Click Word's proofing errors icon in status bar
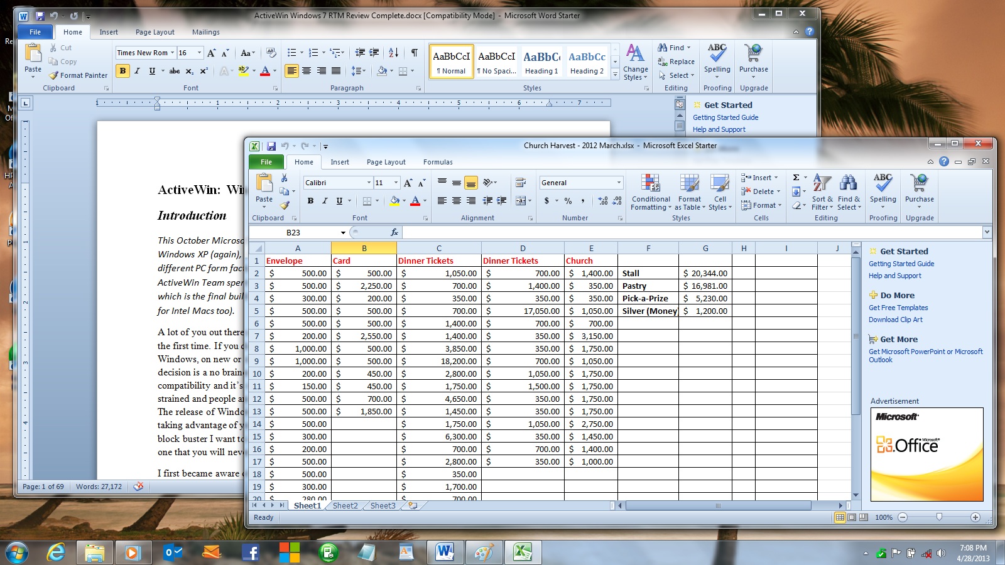Image resolution: width=1005 pixels, height=565 pixels. [x=138, y=487]
